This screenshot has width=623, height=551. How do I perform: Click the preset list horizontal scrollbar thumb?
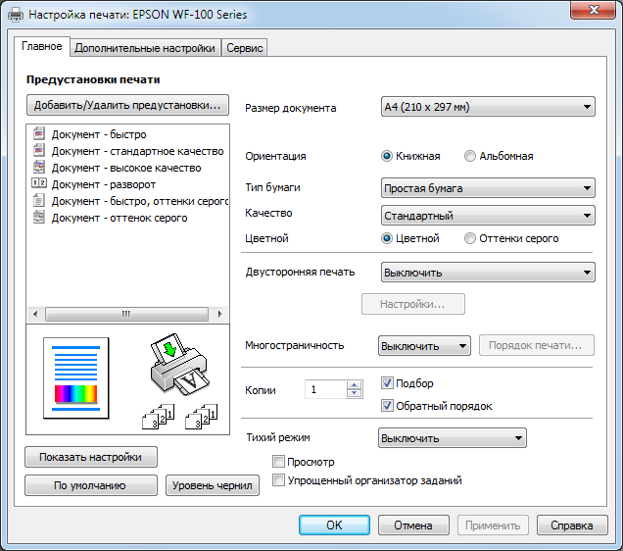point(126,314)
